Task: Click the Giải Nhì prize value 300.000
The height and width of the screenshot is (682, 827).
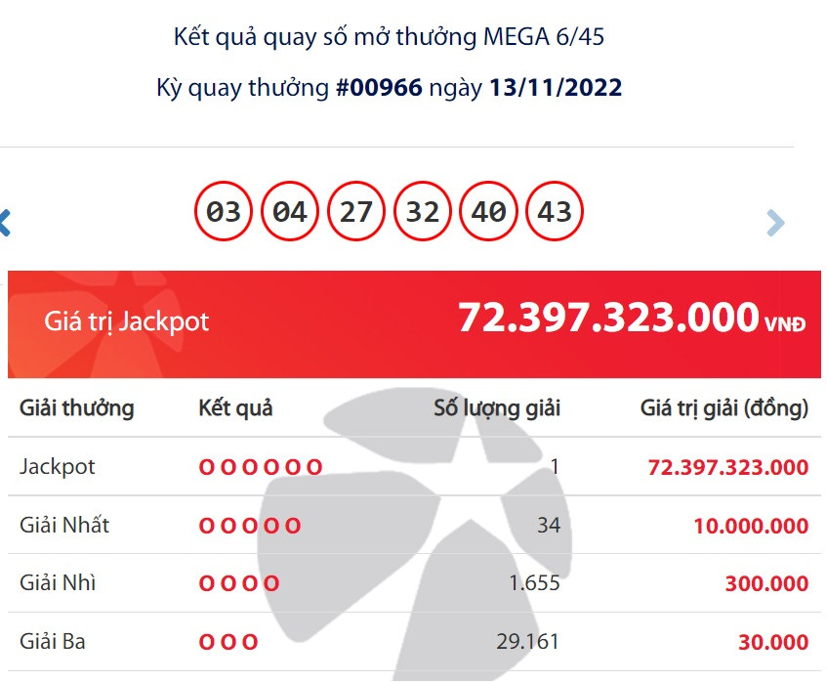Action: [766, 583]
